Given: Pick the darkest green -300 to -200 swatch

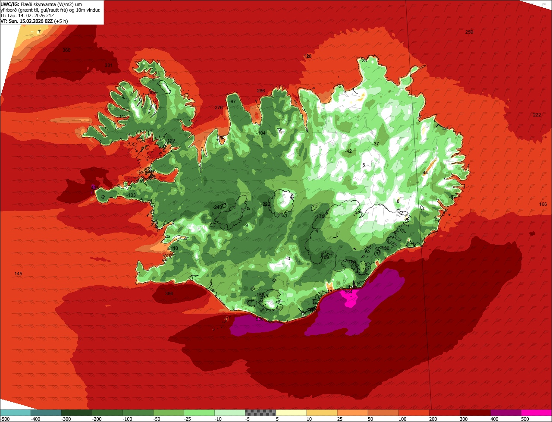Looking at the screenshot, I should point(77,413).
